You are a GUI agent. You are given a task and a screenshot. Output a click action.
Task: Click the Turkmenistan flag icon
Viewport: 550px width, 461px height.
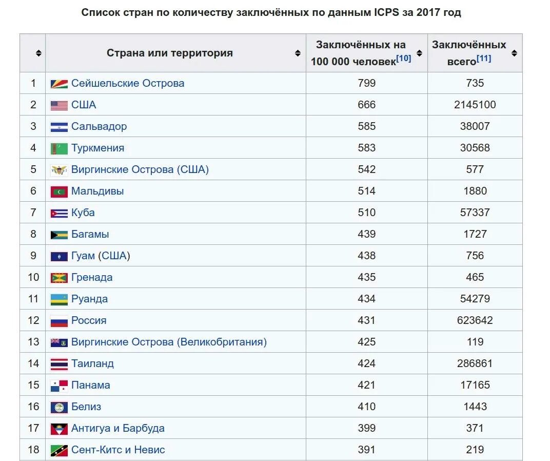pos(59,148)
